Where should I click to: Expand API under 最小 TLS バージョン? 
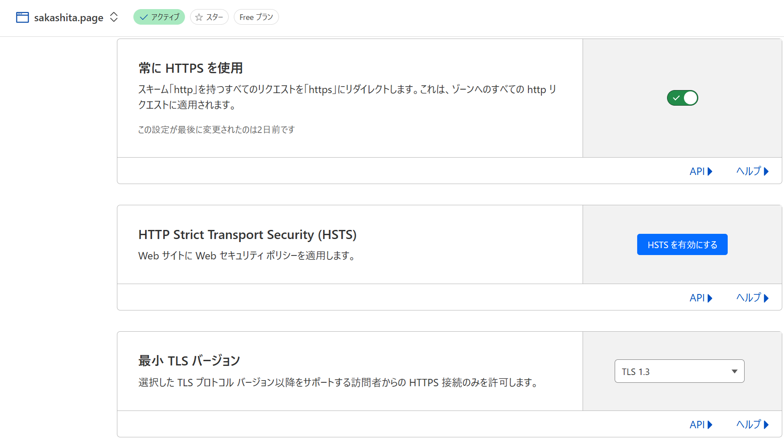point(701,425)
